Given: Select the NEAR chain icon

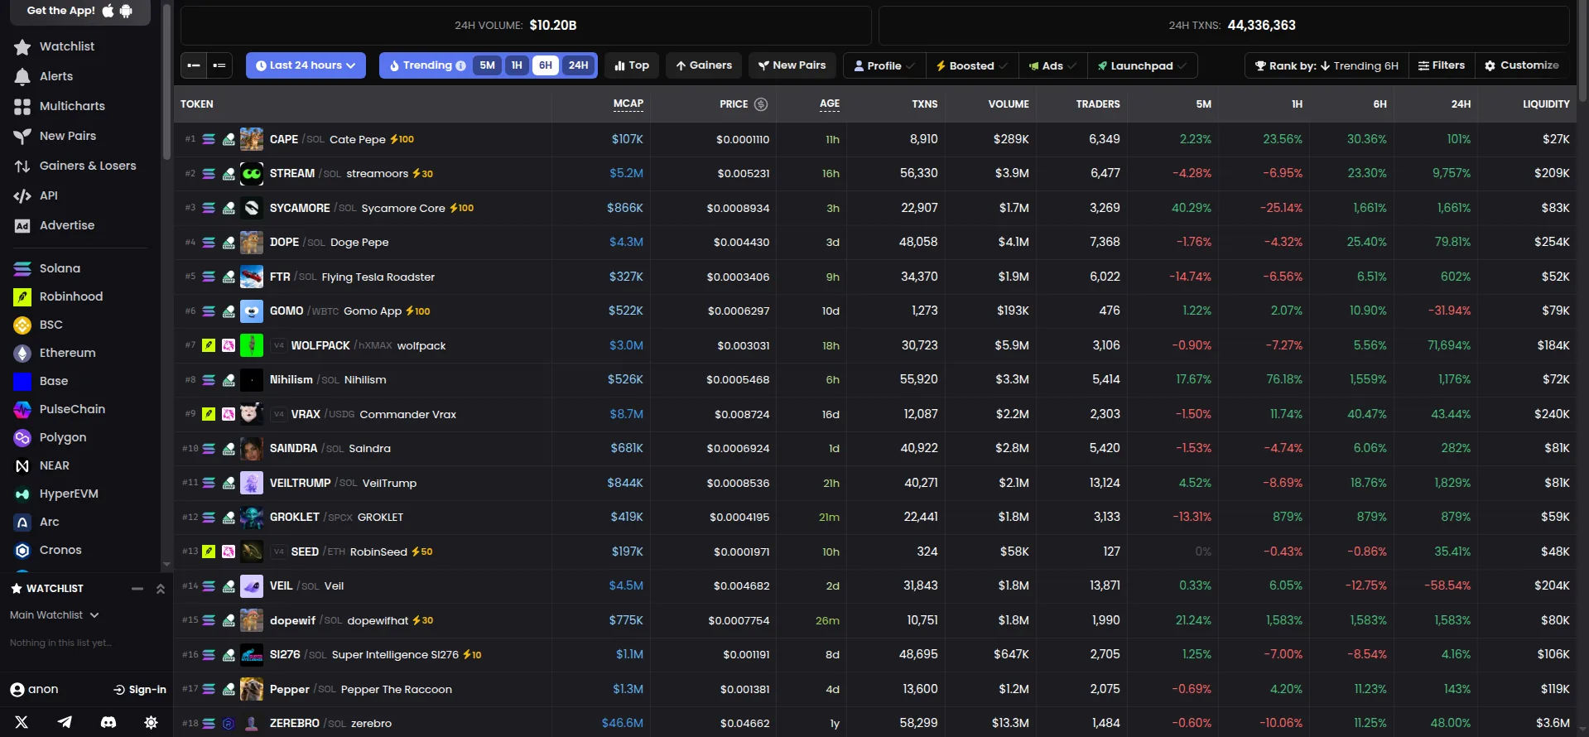Looking at the screenshot, I should pyautogui.click(x=22, y=466).
